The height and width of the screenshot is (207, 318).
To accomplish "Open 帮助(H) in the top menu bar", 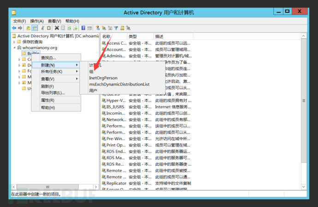I will [x=72, y=21].
